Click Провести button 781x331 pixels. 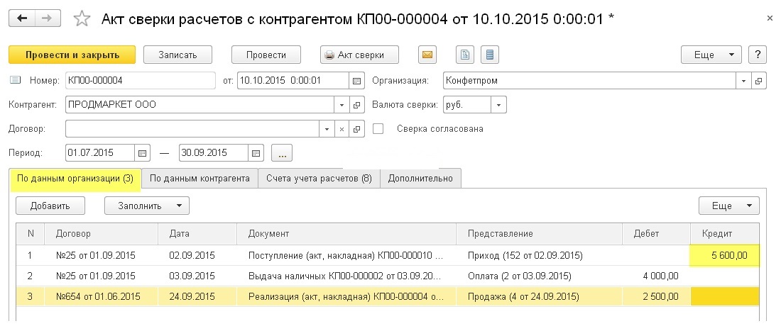(266, 55)
